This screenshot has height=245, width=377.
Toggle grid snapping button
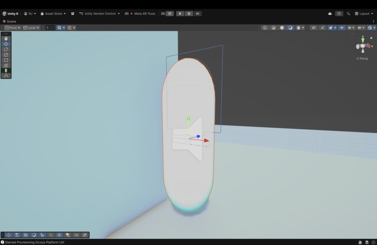[x=59, y=28]
